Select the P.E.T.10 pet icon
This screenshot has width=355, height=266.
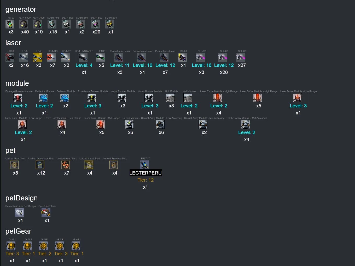click(x=144, y=165)
